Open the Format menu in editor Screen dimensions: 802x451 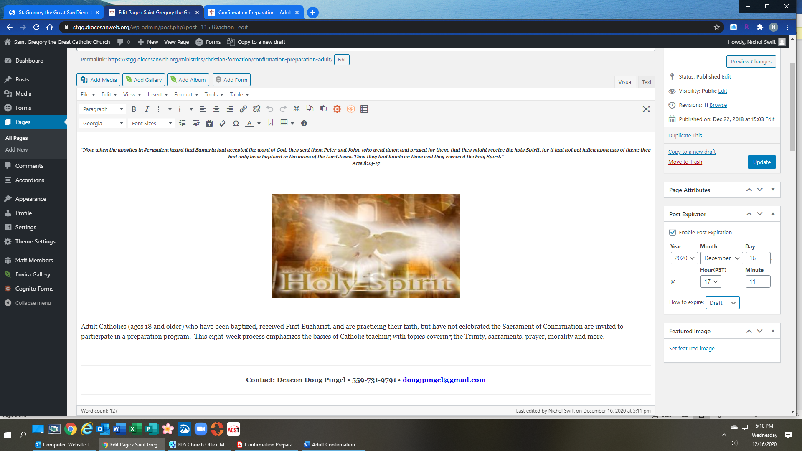tap(186, 94)
